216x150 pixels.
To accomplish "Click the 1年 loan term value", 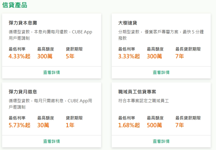I will (x=70, y=125).
